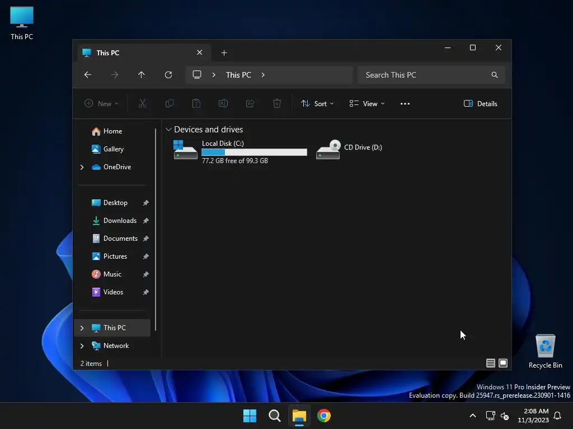Open the Windows Start menu
This screenshot has width=573, height=429.
click(250, 416)
